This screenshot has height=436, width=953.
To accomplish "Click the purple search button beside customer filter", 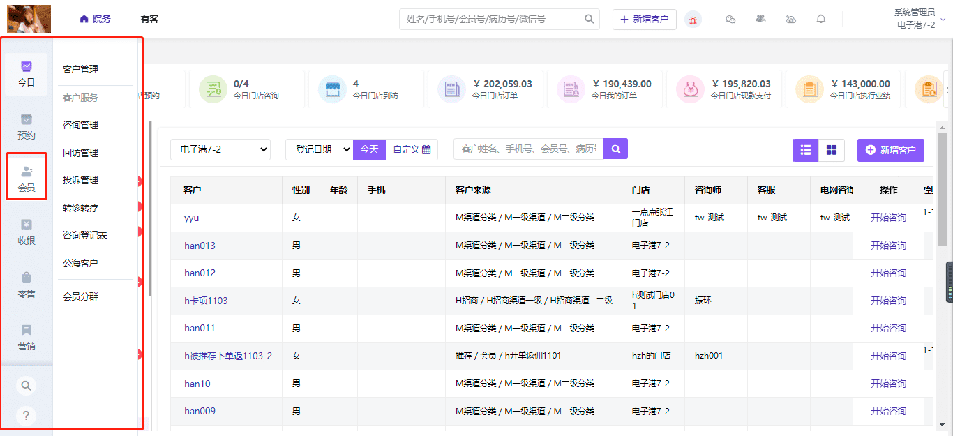I will (615, 149).
